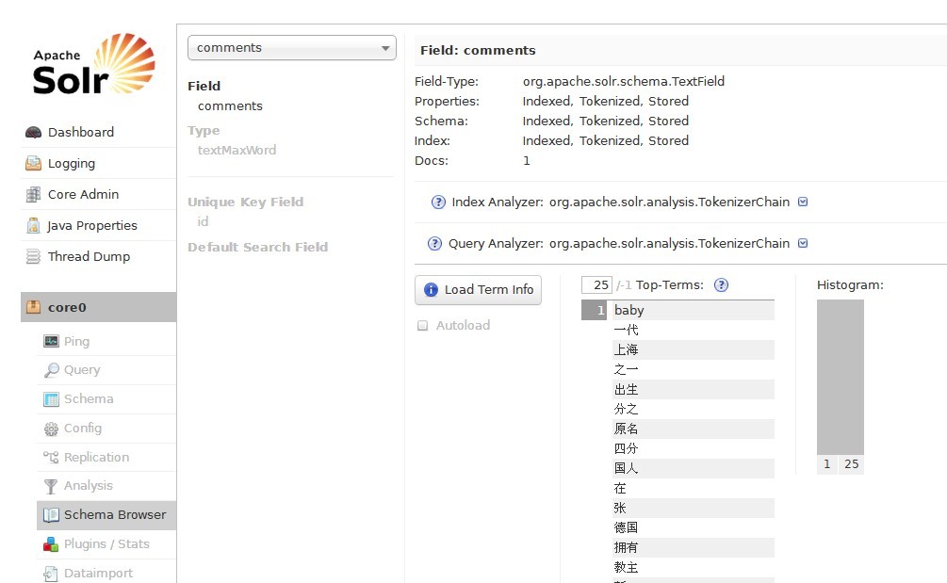Select Schema Browser menu entry
947x583 pixels.
[106, 515]
